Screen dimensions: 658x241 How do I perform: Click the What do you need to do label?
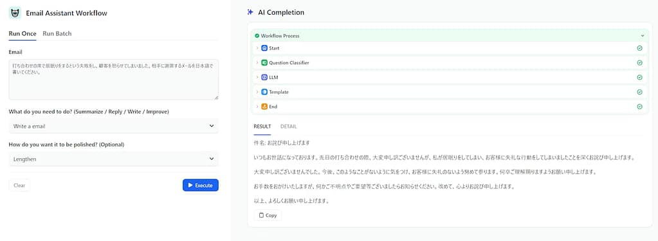pyautogui.click(x=89, y=111)
